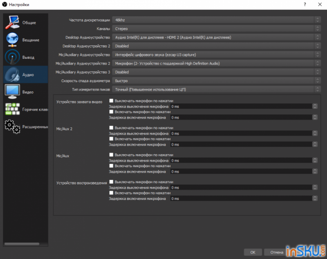This screenshot has width=327, height=259.
Task: Edit Задержка выключения микрофона for Устройство воспроизведения
Action: point(244,188)
